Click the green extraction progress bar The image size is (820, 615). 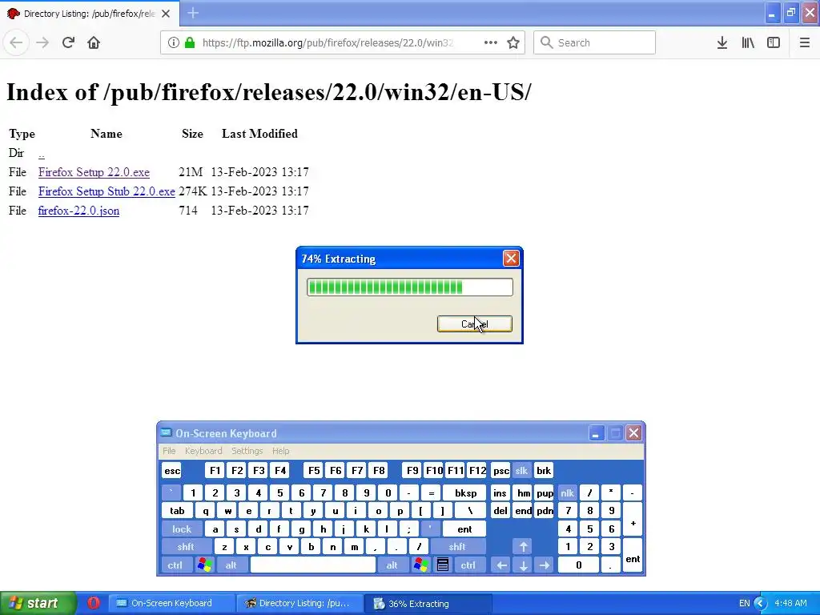(410, 287)
